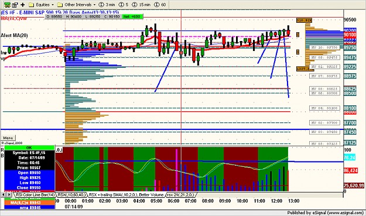Click the Low 89450 row

click(x=29, y=183)
